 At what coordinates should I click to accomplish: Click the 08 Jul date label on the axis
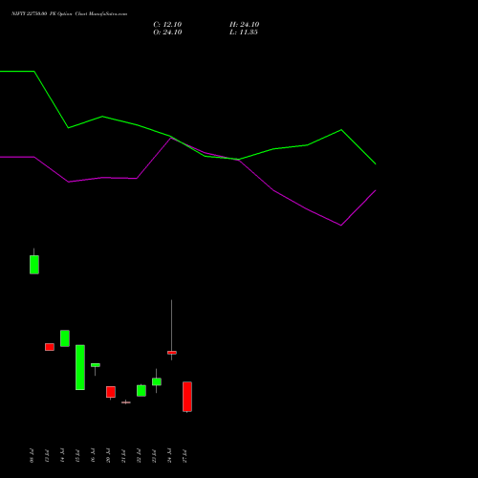[x=32, y=456]
